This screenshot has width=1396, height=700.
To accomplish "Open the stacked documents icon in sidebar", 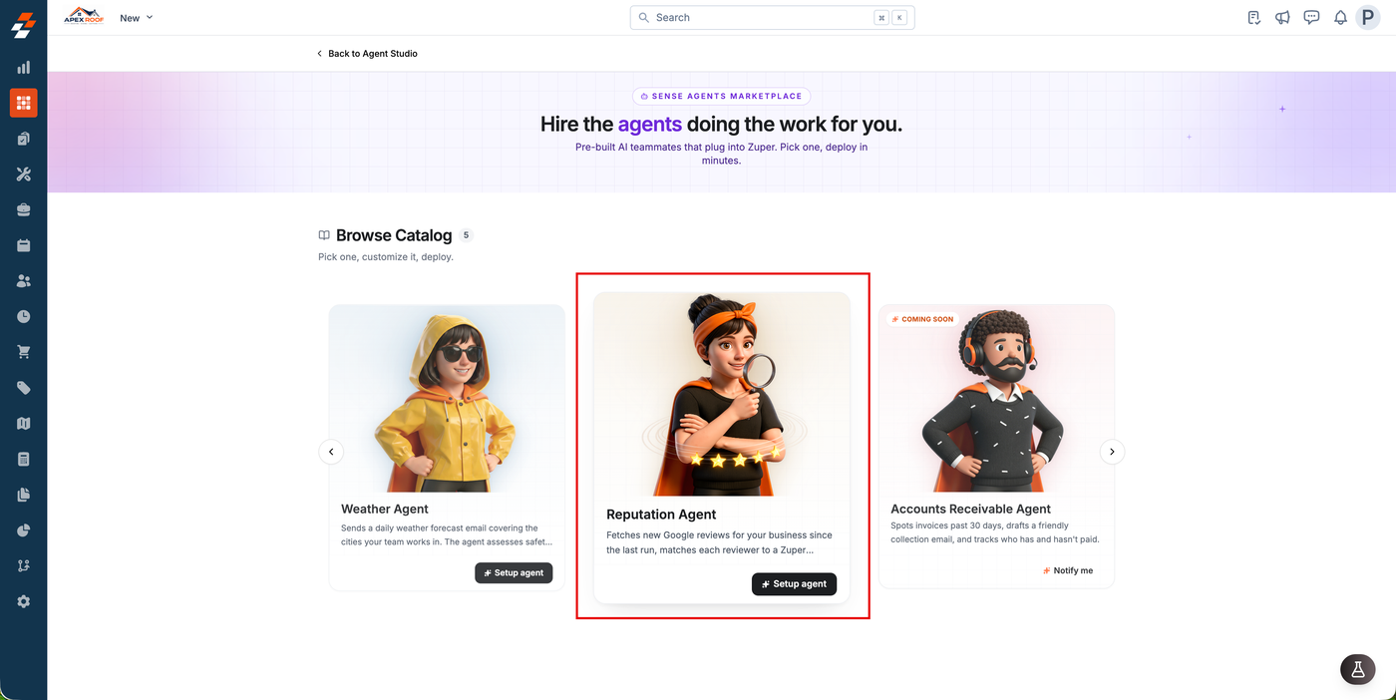I will tap(24, 495).
